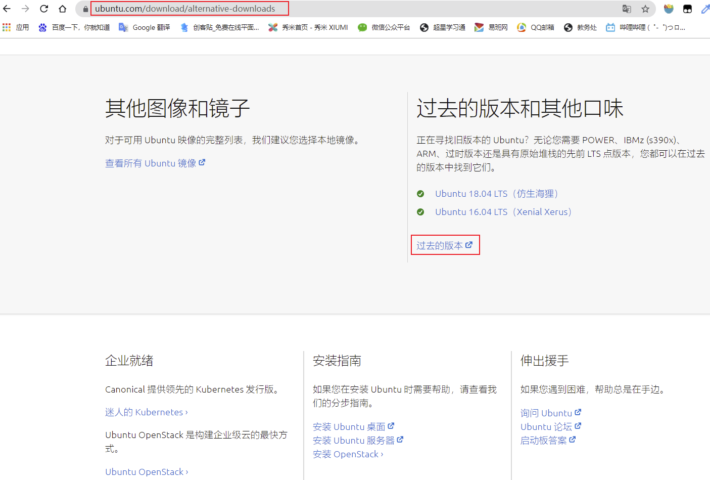Click the translate page icon in address bar
Viewport: 710px width, 480px height.
tap(627, 8)
